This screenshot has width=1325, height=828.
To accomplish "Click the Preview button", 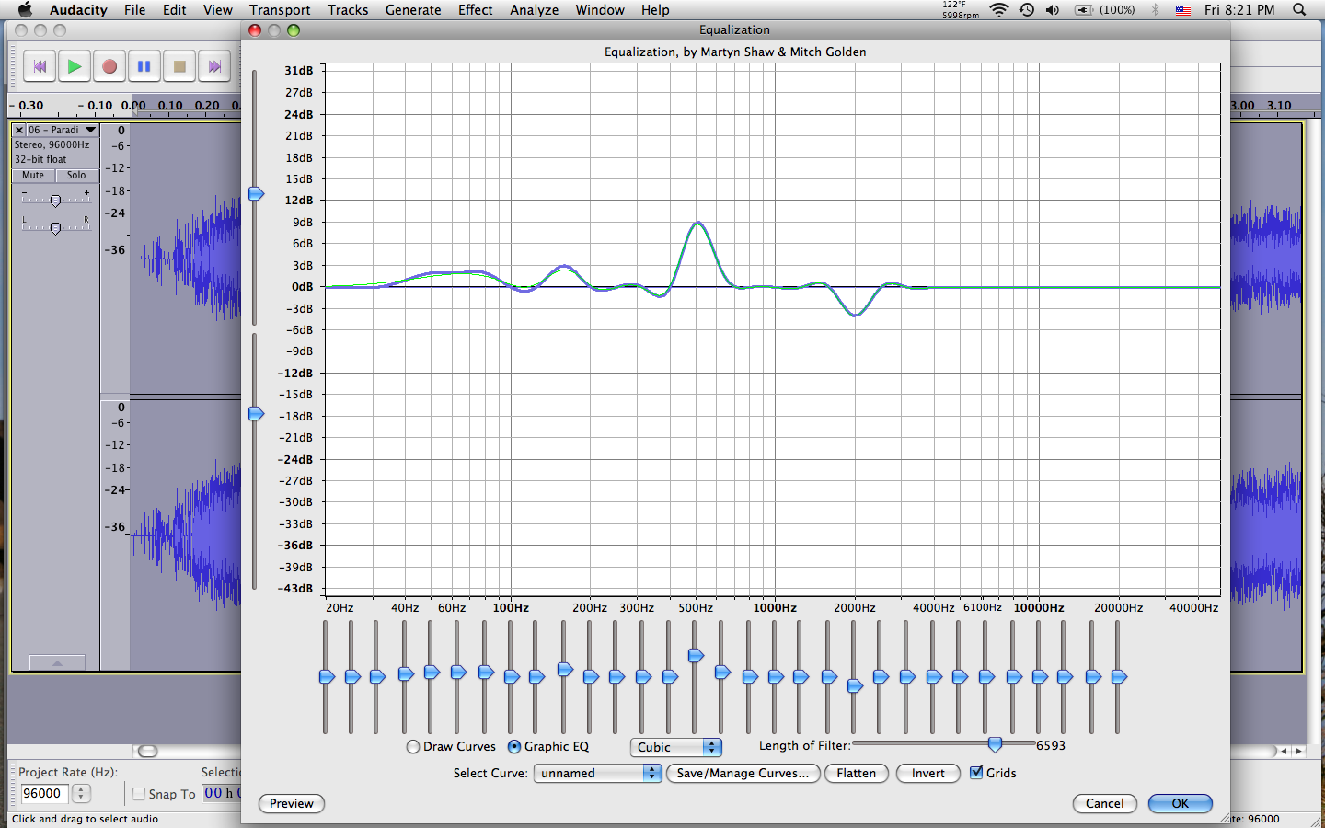I will tap(292, 803).
